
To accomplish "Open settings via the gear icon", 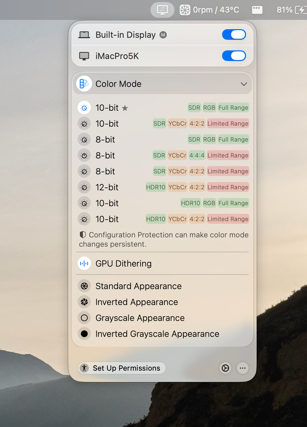I will (x=225, y=368).
